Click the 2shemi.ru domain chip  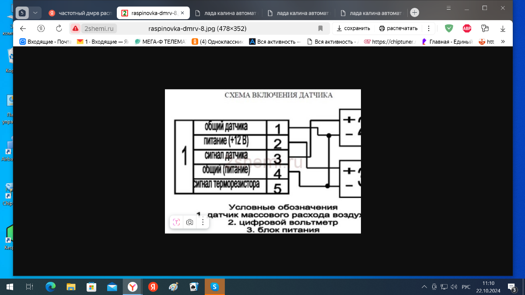pos(99,28)
